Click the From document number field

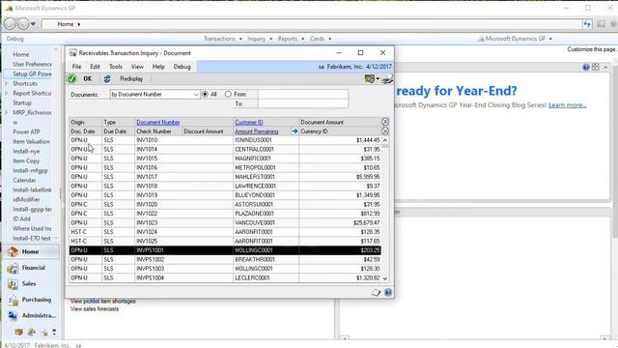302,95
